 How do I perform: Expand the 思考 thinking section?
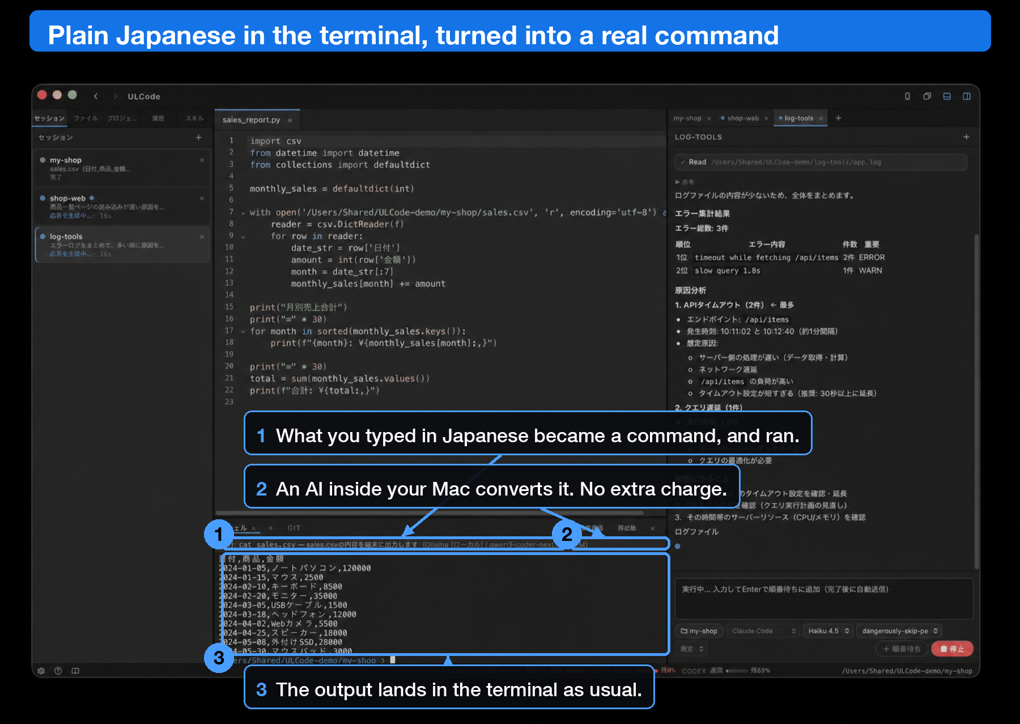tap(685, 182)
